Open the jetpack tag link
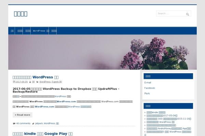This screenshot has width=205, height=136. tap(39, 123)
